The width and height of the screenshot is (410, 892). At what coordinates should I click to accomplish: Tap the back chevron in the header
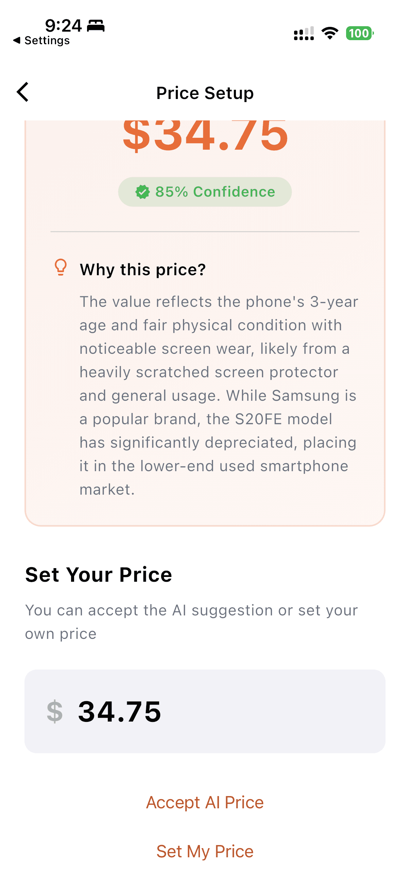pyautogui.click(x=23, y=92)
